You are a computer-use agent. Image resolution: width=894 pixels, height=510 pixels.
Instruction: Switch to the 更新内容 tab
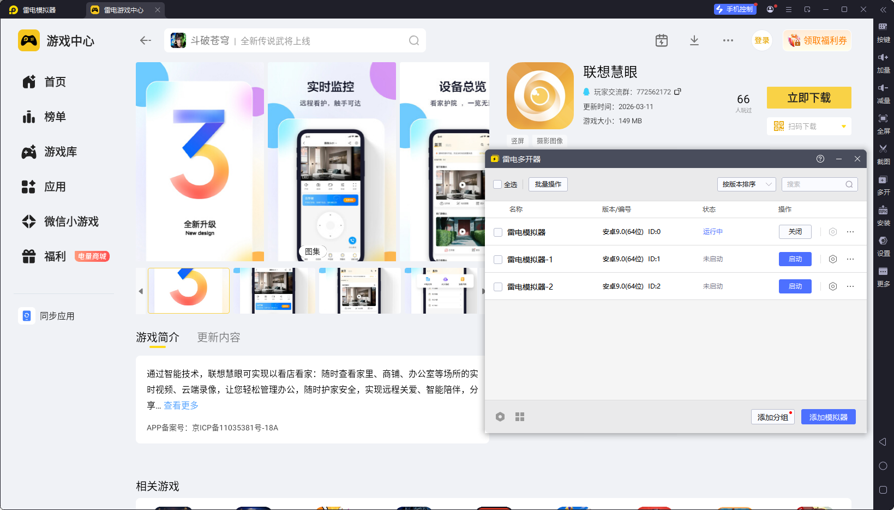tap(218, 337)
